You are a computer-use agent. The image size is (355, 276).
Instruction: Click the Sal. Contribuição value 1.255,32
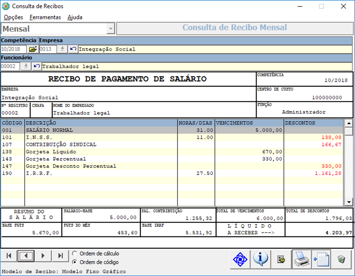[199, 218]
